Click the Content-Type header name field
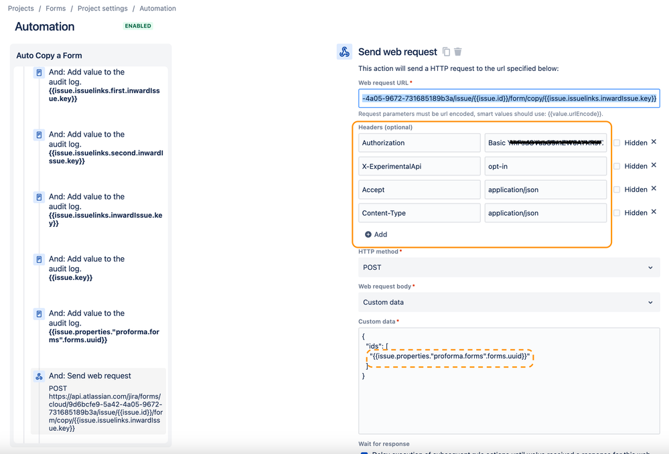Viewport: 669px width, 454px height. [419, 213]
